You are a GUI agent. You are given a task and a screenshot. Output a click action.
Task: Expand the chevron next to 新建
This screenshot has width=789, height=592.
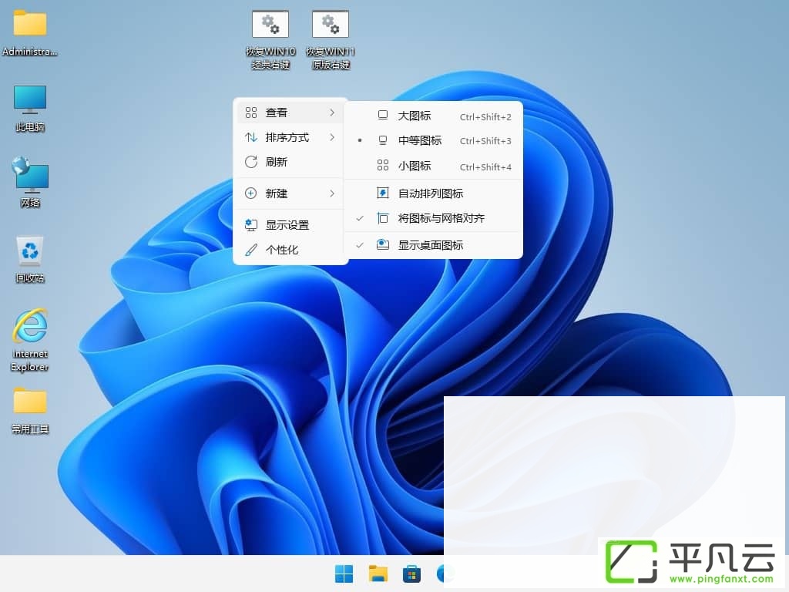pyautogui.click(x=332, y=193)
